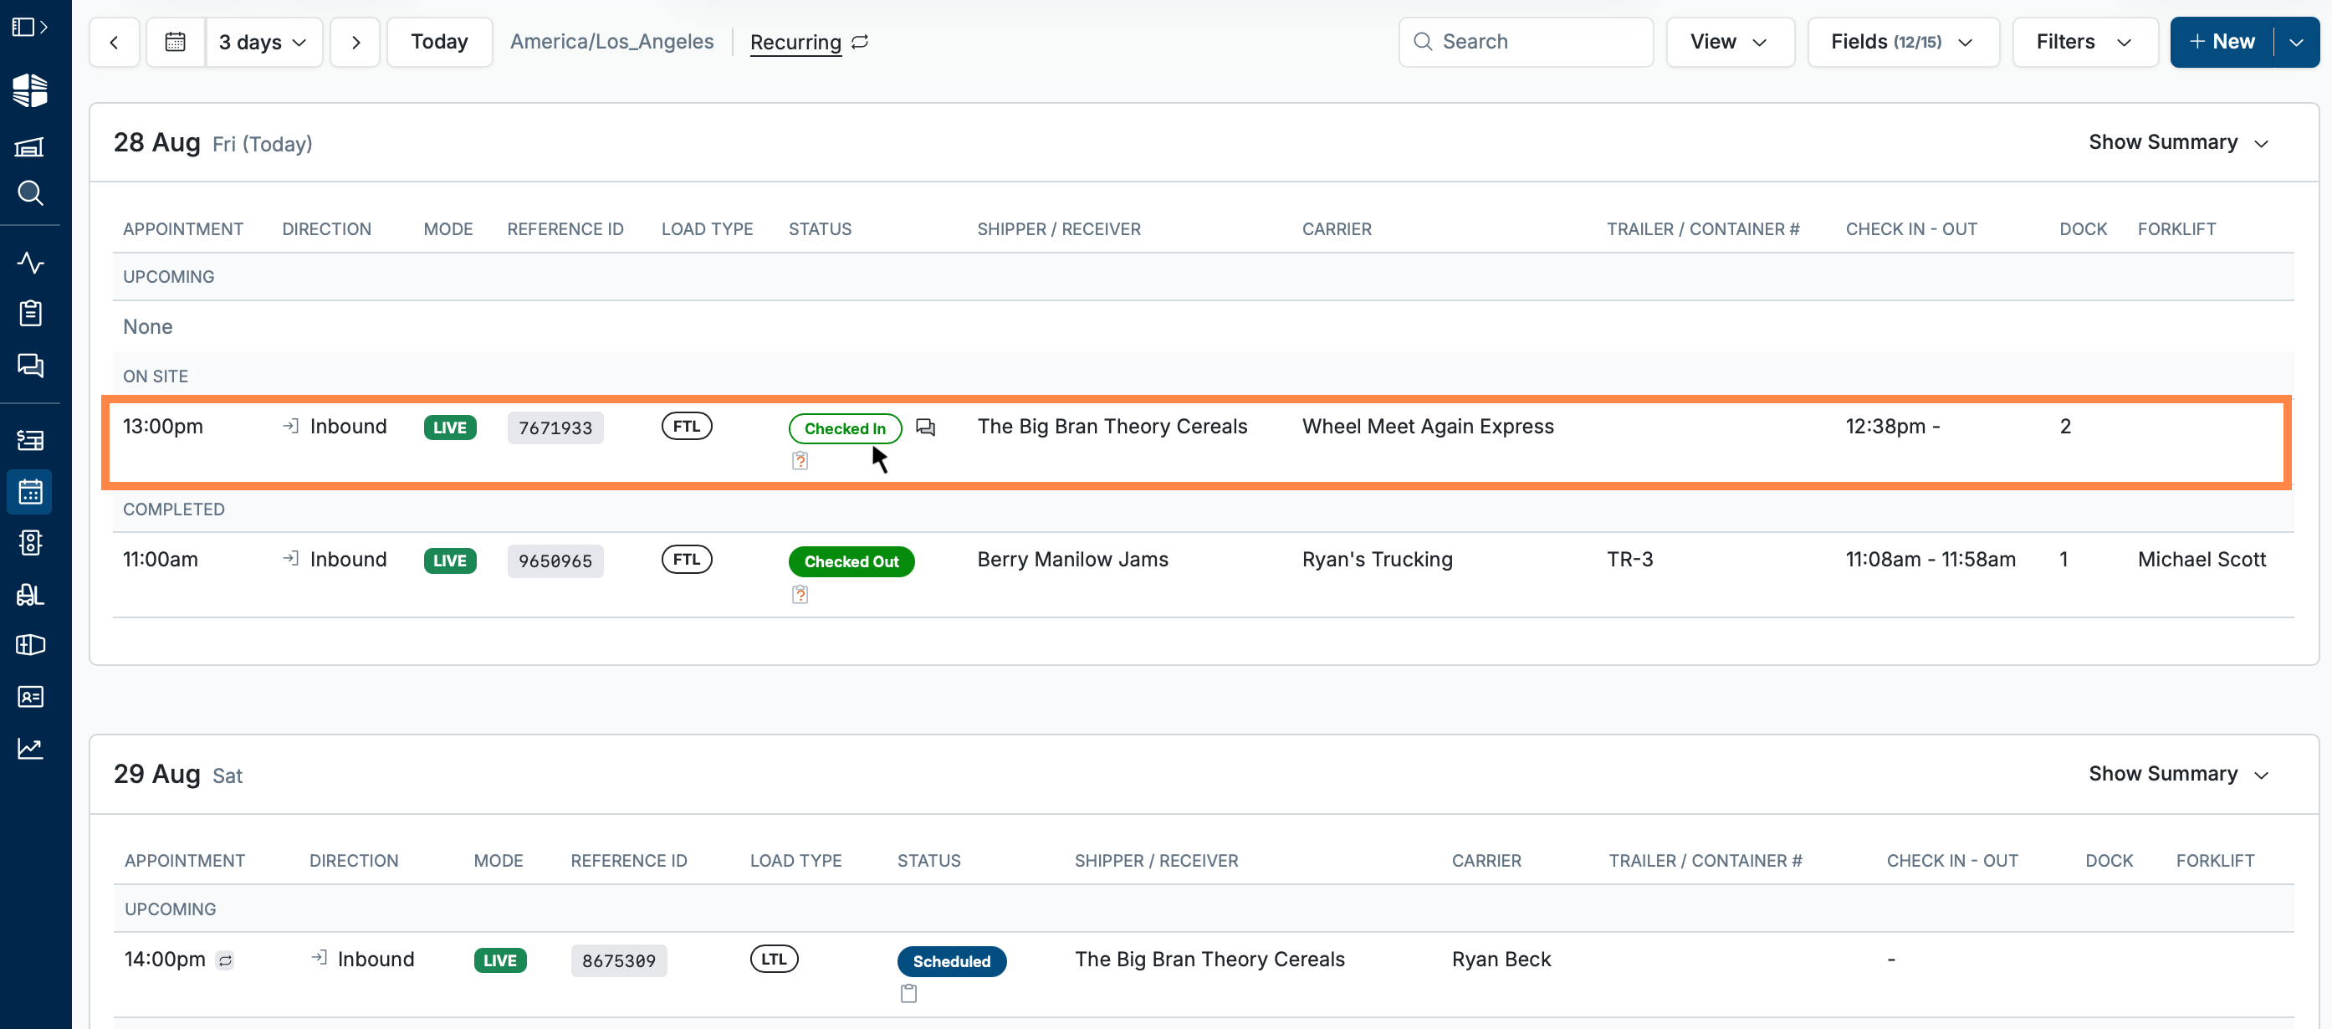Click trailer number TR-3
The height and width of the screenshot is (1029, 2332).
(1629, 559)
